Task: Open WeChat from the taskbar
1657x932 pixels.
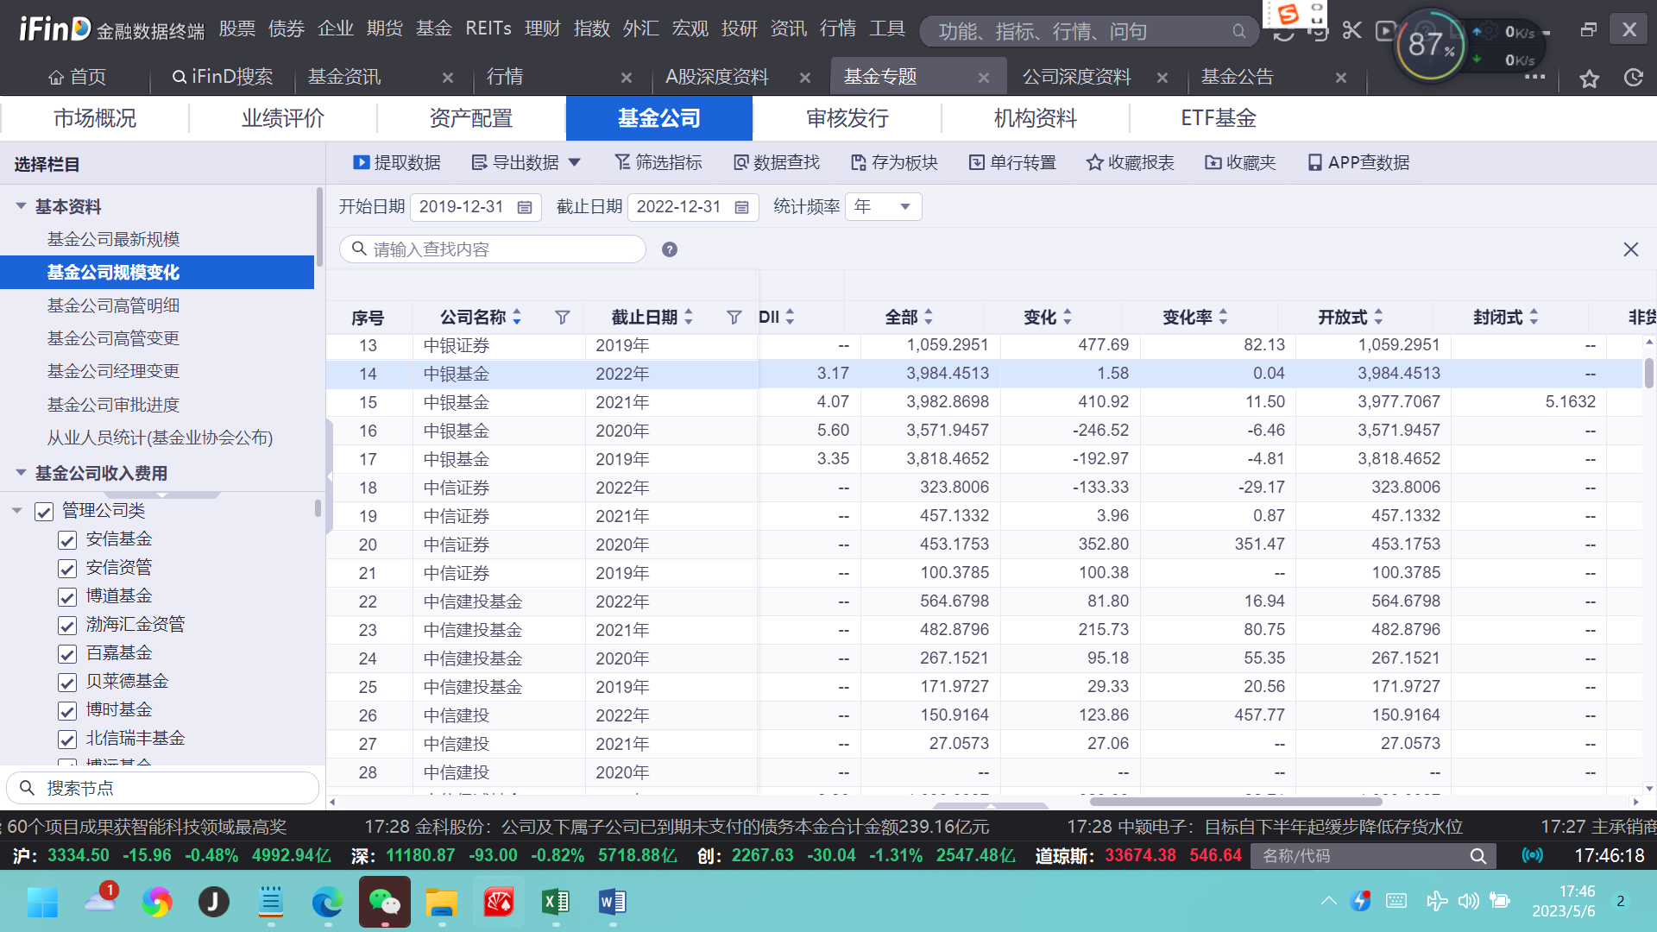Action: (x=384, y=902)
